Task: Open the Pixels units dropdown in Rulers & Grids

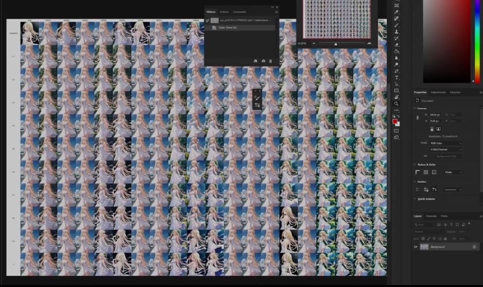Action: coord(452,172)
